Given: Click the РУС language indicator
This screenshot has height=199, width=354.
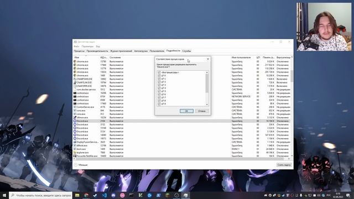Looking at the screenshot, I should [x=329, y=195].
